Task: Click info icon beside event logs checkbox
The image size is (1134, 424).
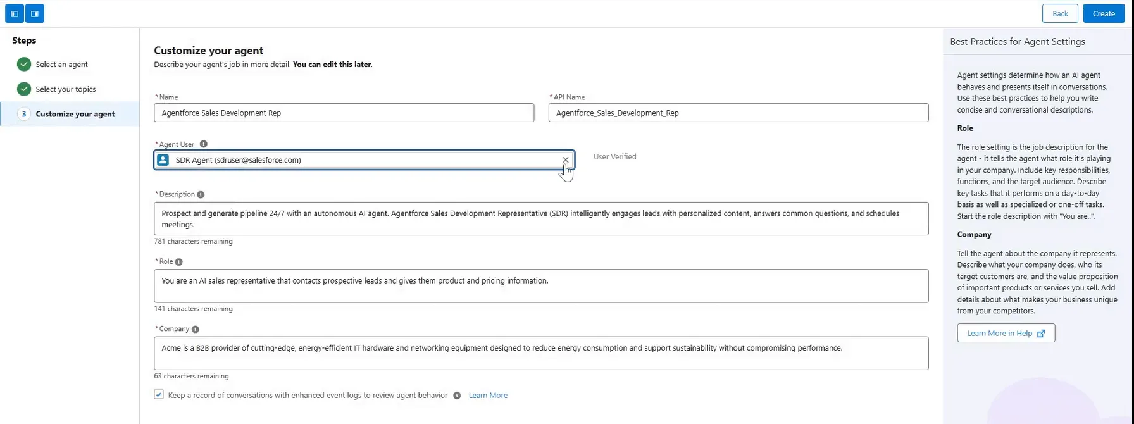Action: [457, 396]
